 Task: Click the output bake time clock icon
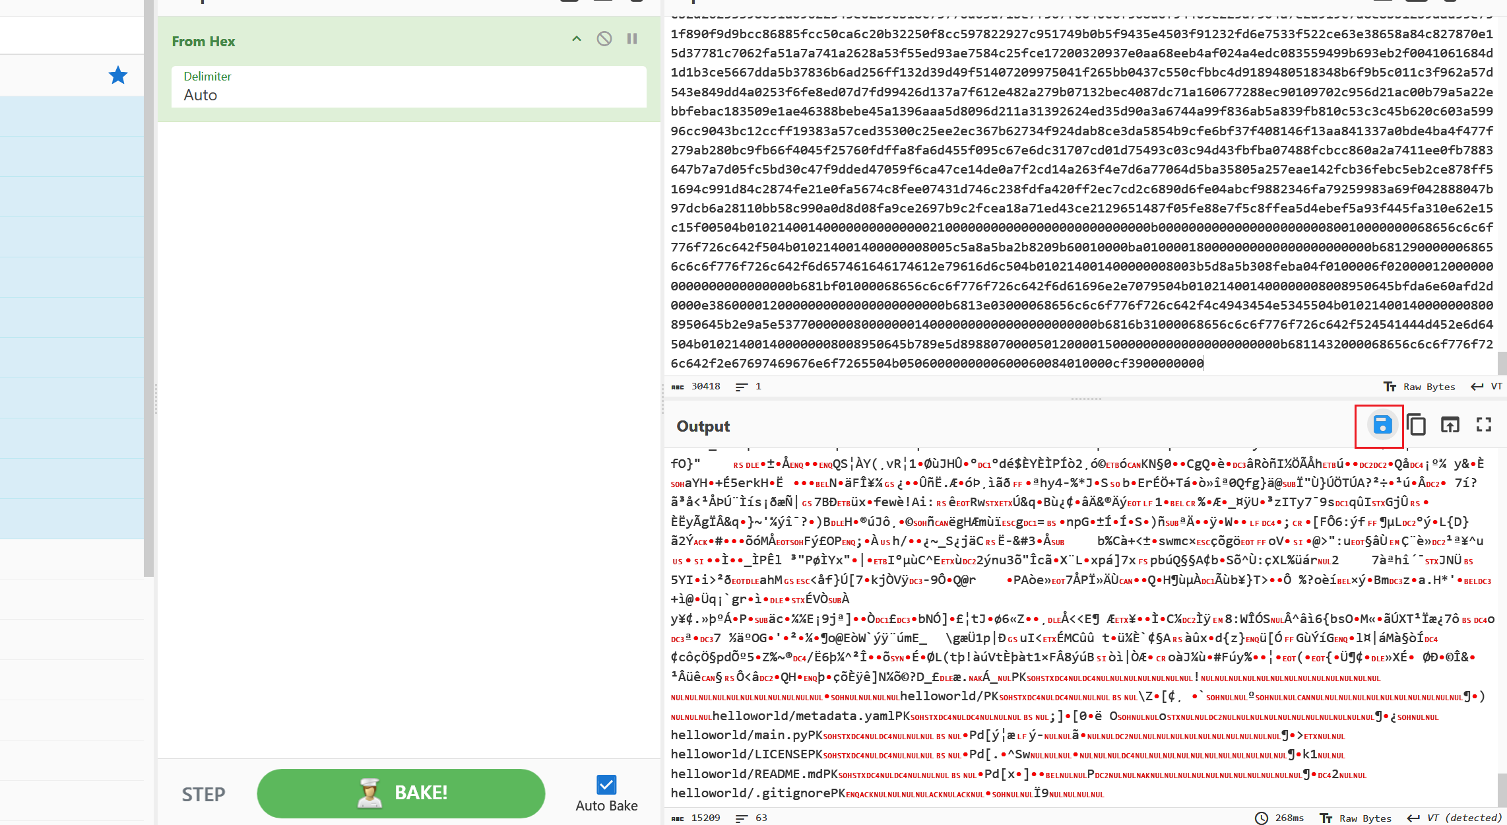click(1261, 818)
